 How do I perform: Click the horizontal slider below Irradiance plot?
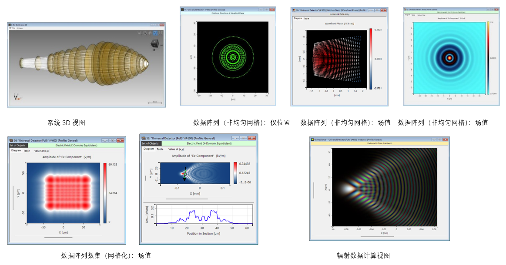377,237
